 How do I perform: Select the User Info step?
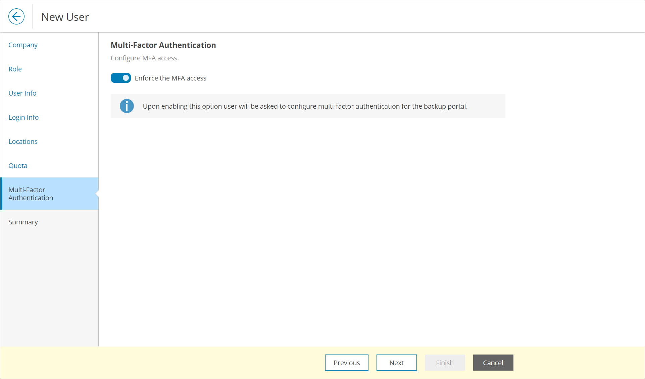[x=22, y=93]
